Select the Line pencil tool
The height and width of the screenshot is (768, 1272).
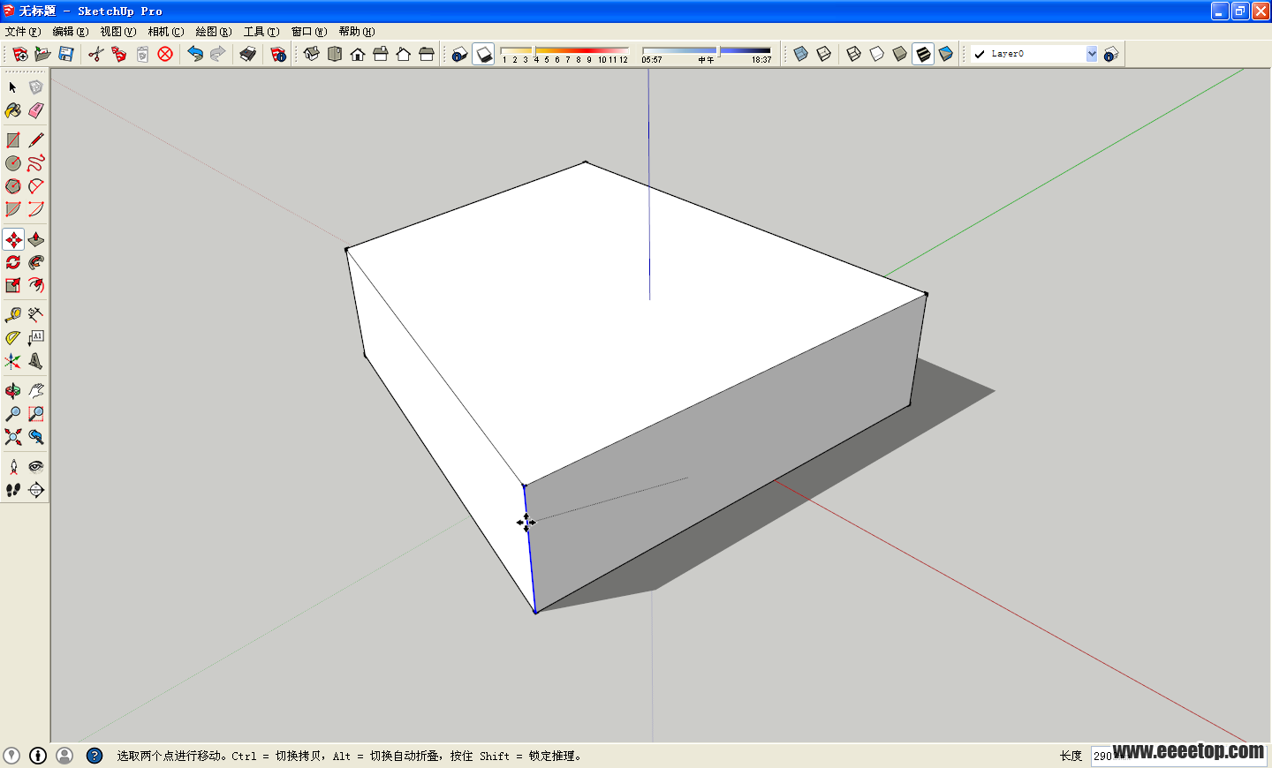tap(36, 140)
